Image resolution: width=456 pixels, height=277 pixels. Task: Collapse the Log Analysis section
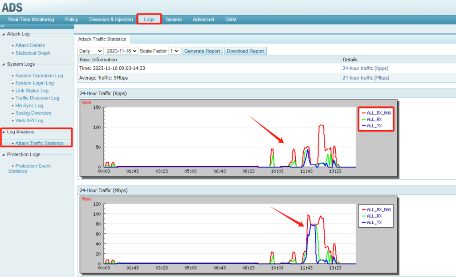click(4, 132)
